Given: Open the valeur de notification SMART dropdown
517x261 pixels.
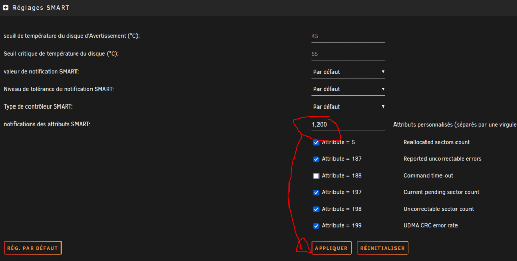Looking at the screenshot, I should click(348, 72).
